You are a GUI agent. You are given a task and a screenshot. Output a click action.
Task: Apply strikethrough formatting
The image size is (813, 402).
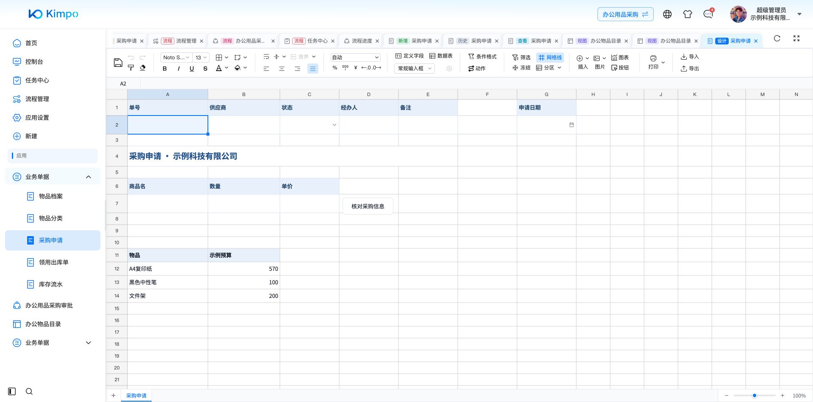pos(205,69)
